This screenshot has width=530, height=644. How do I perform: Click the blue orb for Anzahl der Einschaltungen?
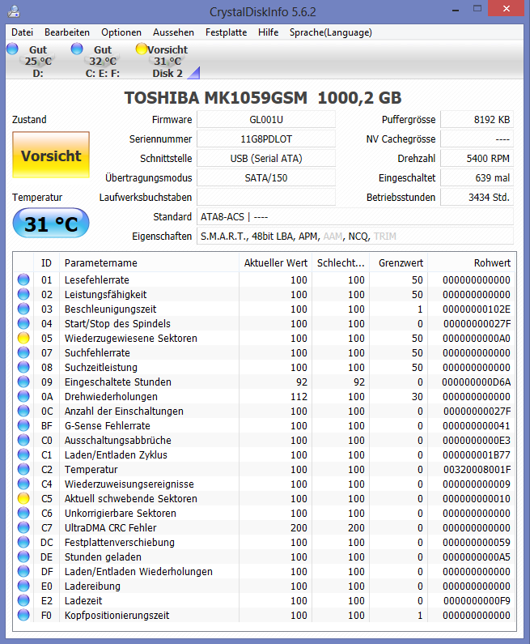23,412
